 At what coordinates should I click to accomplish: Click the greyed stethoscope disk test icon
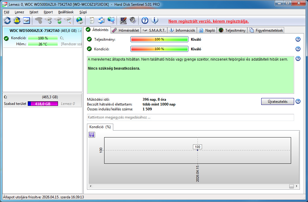(39, 21)
